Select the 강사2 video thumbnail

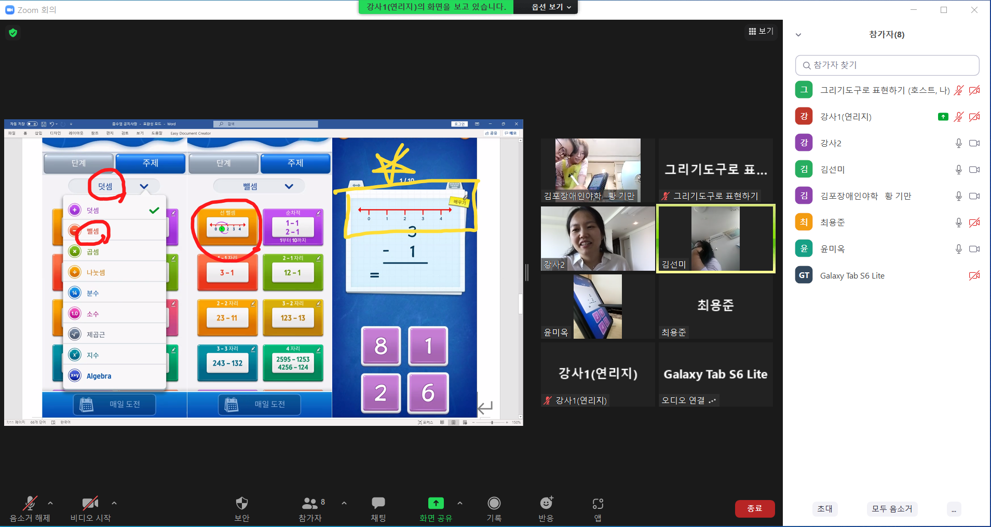(598, 239)
